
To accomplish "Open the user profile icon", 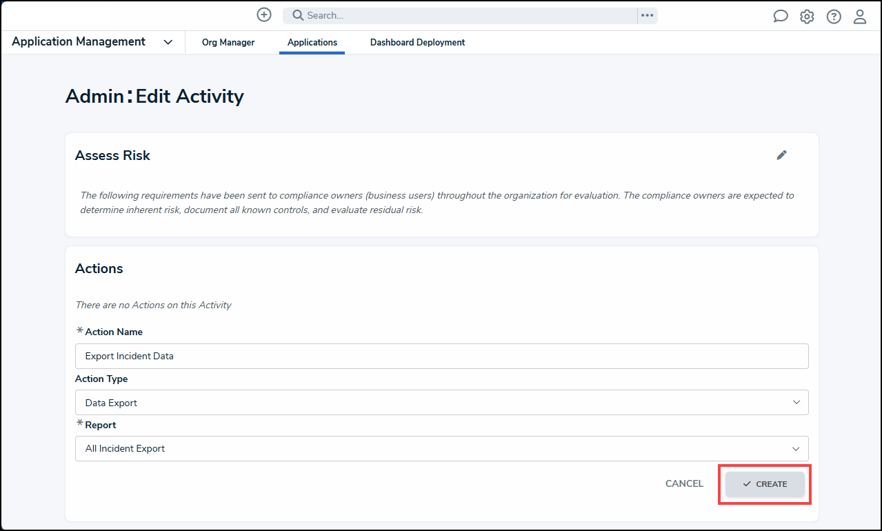I will [860, 17].
